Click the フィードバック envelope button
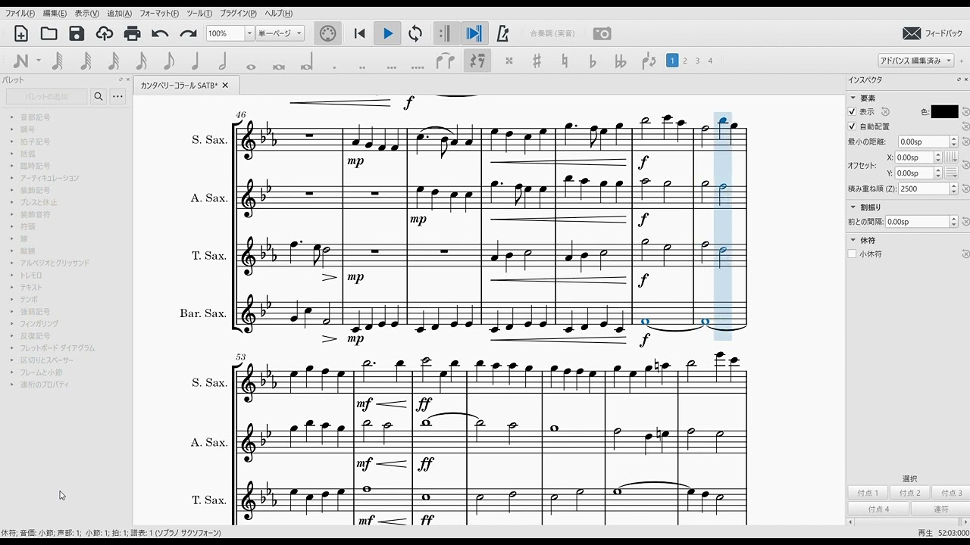970x545 pixels. pyautogui.click(x=933, y=33)
